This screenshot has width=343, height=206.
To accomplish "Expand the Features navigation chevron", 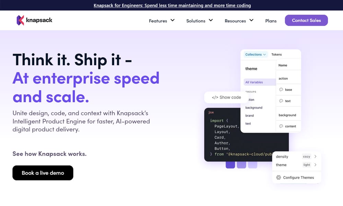I will (x=172, y=21).
